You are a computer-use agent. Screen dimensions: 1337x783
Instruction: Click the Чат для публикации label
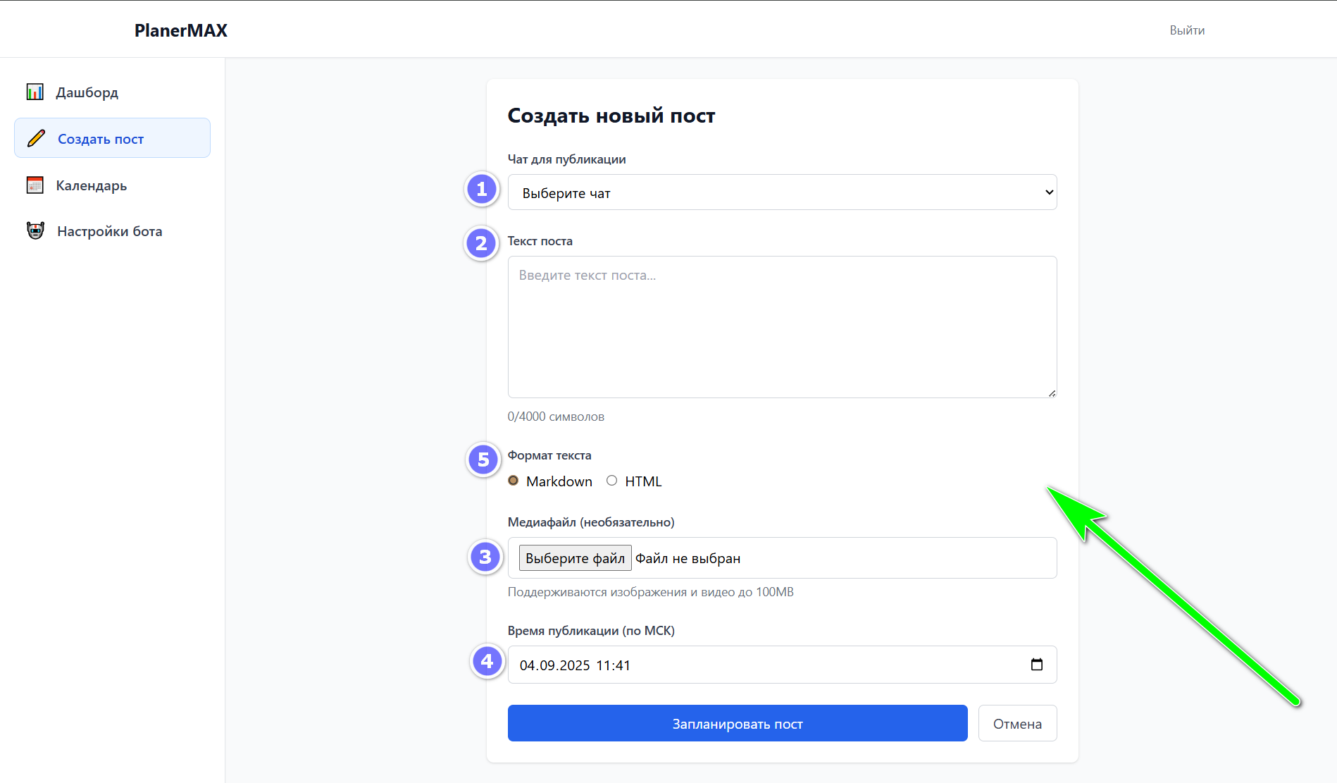[566, 159]
